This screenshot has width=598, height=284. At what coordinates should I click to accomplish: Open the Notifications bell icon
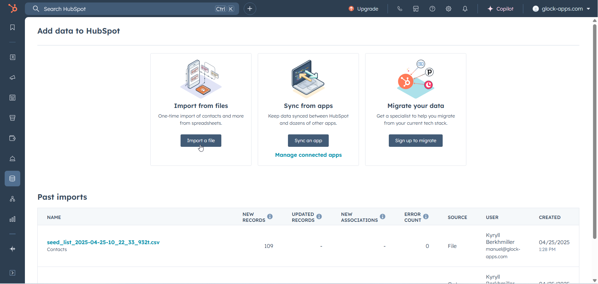[465, 9]
